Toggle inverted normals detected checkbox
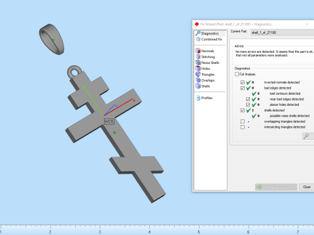The width and height of the screenshot is (314, 235). pos(243,82)
